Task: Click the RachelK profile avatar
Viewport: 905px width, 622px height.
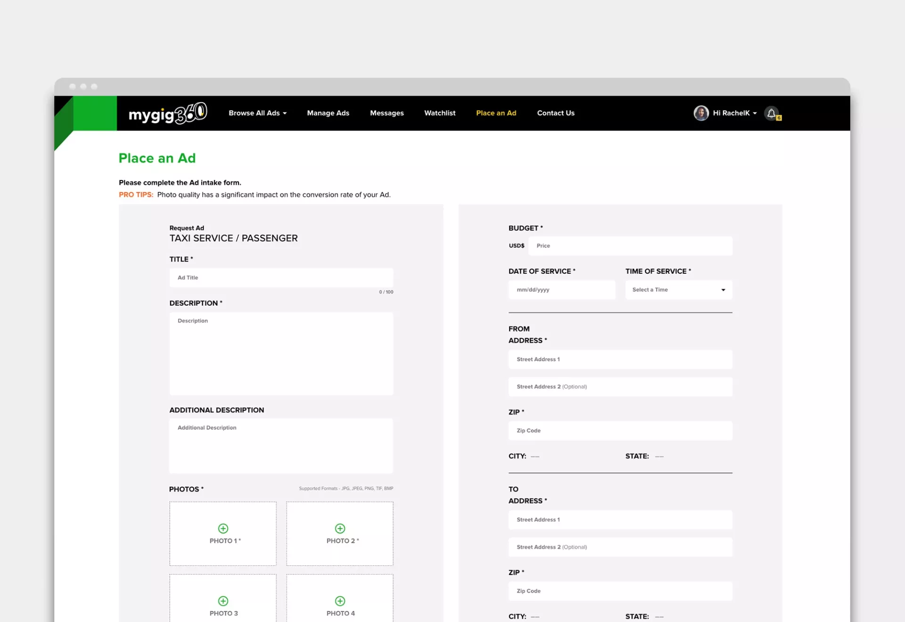Action: pyautogui.click(x=701, y=113)
